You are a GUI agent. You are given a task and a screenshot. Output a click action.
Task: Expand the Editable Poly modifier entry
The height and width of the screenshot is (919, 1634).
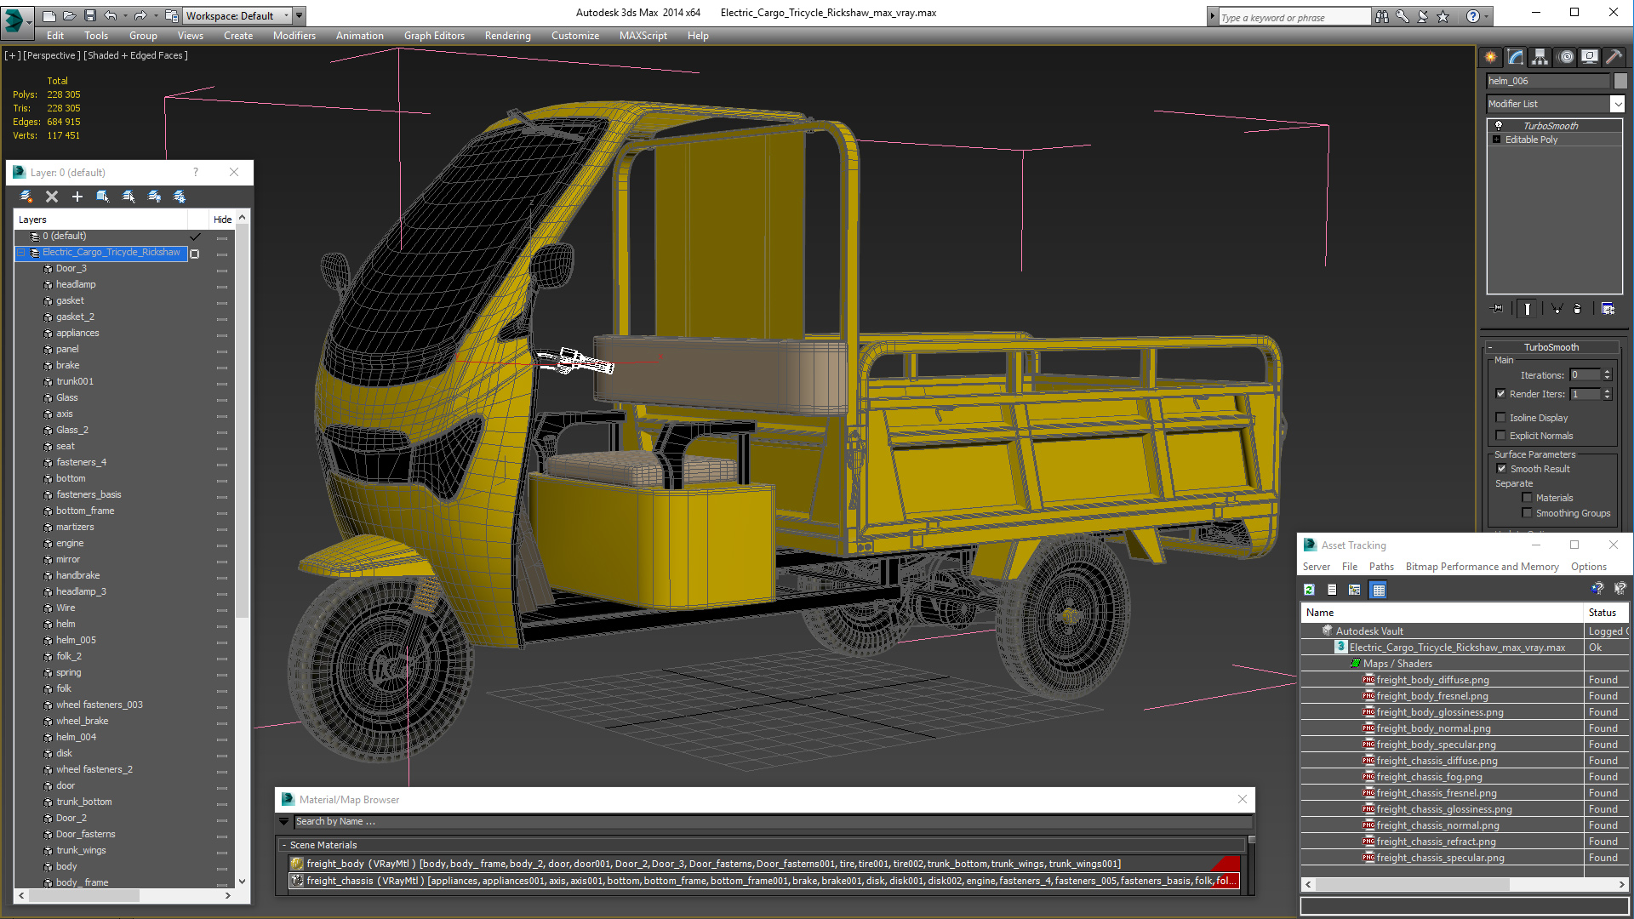tap(1496, 140)
